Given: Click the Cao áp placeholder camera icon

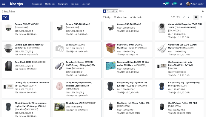Looking at the screenshot, I should (59, 48).
